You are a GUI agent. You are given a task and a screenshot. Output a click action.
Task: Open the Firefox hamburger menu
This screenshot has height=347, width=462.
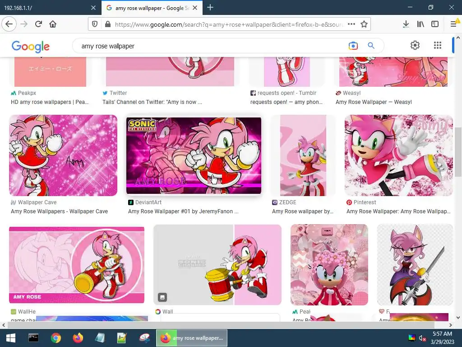tap(454, 24)
